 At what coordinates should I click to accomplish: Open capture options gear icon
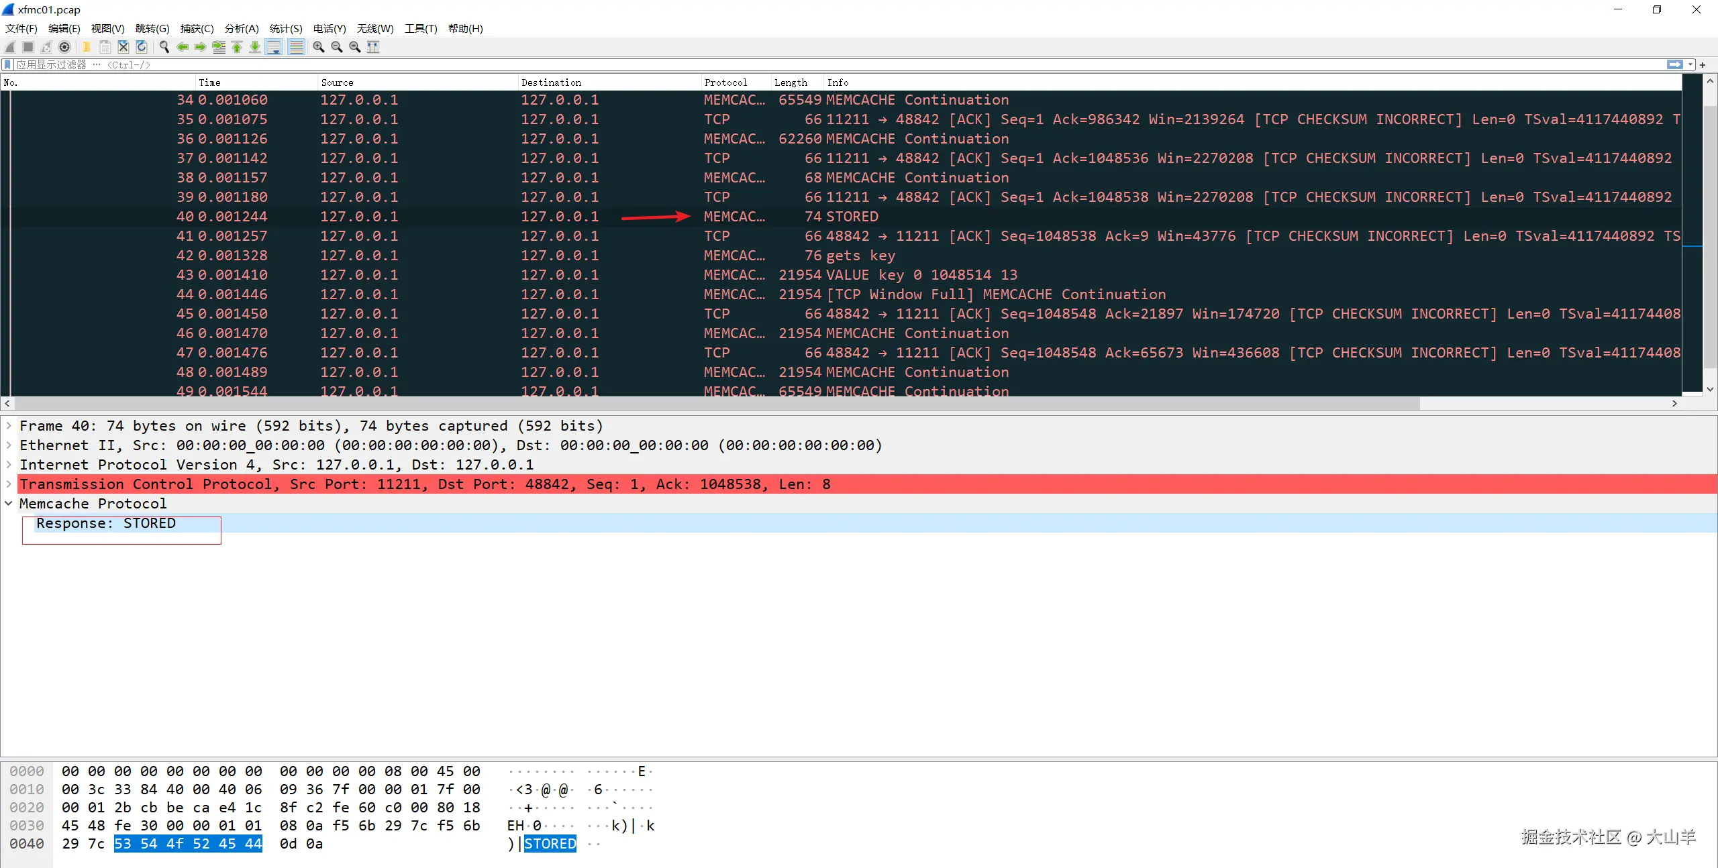point(64,47)
